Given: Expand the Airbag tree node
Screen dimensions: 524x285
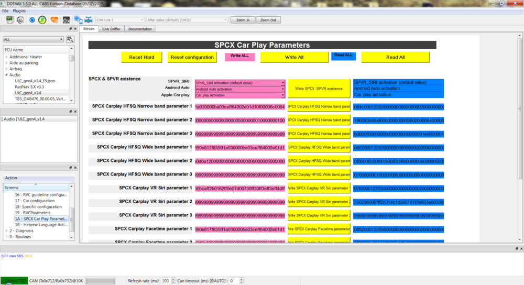Looking at the screenshot, I should click(6, 69).
